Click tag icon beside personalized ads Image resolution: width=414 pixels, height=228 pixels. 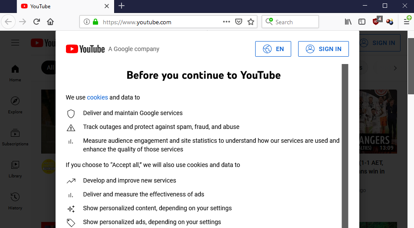click(x=71, y=223)
